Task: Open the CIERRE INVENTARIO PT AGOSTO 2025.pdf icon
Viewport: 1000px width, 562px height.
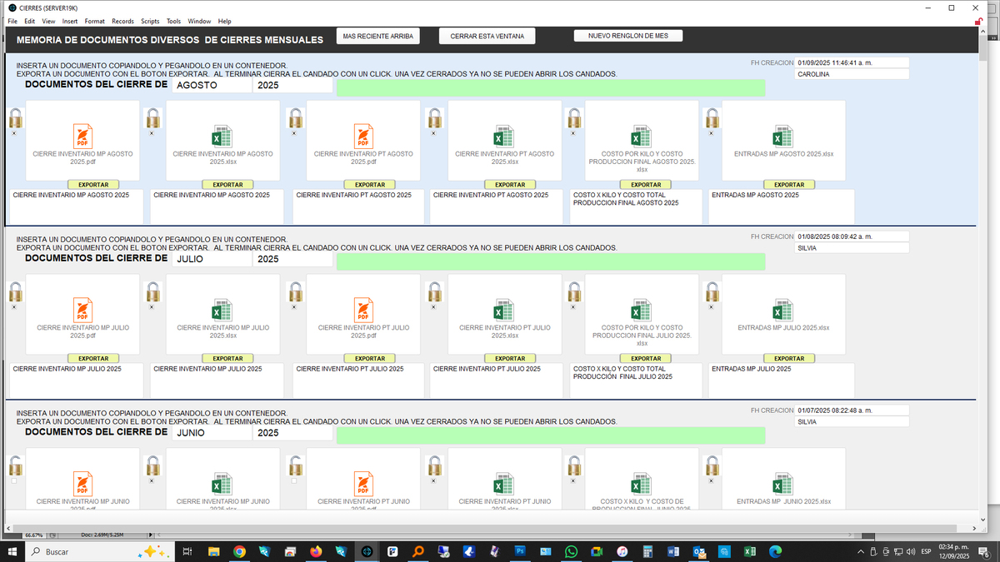Action: coord(363,137)
